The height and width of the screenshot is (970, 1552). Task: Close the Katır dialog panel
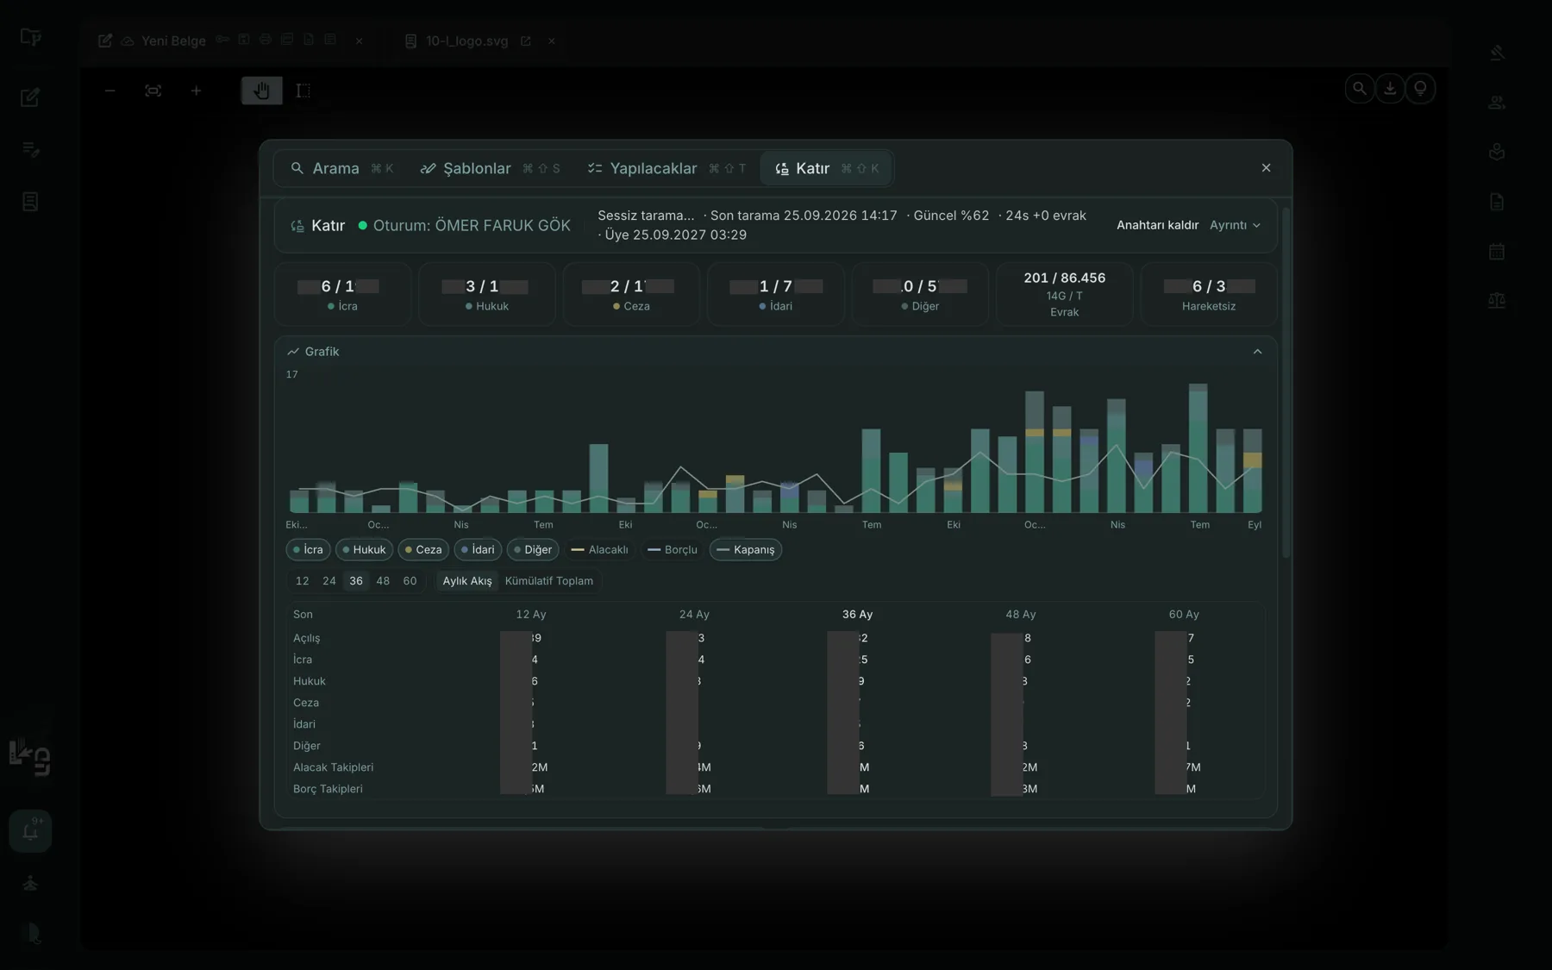pyautogui.click(x=1266, y=168)
